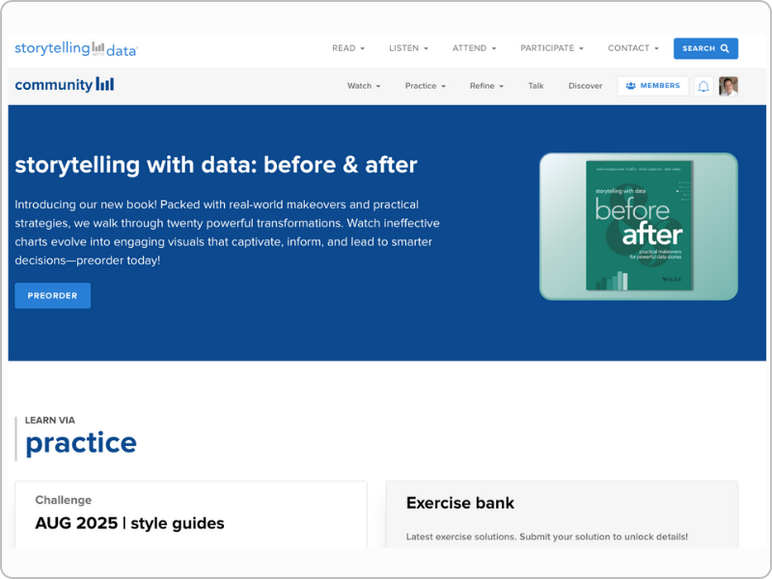The height and width of the screenshot is (579, 772).
Task: Open the CONTACT dropdown menu
Action: point(633,48)
